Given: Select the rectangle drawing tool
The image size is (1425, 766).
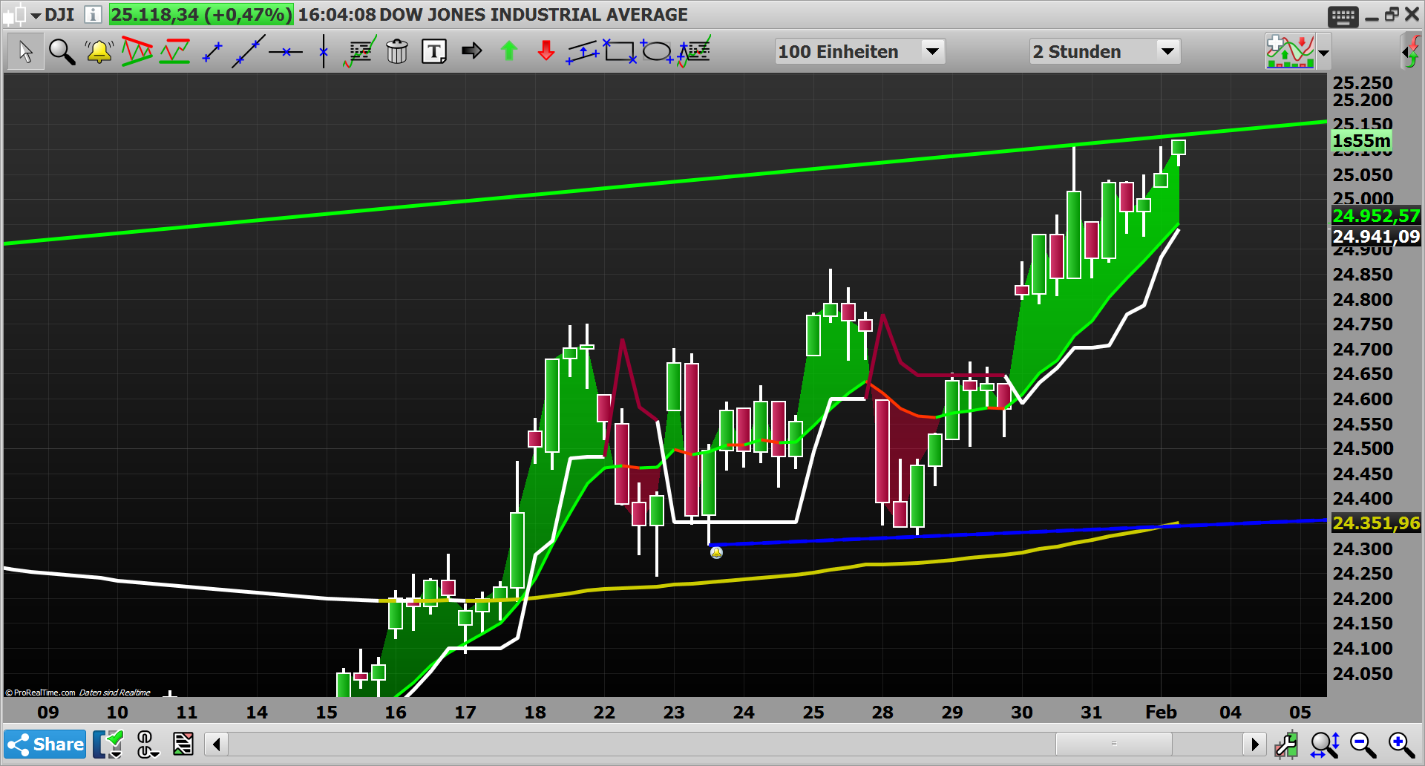Looking at the screenshot, I should click(x=620, y=51).
